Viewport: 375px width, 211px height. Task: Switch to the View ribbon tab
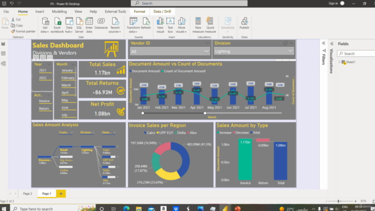(x=78, y=12)
